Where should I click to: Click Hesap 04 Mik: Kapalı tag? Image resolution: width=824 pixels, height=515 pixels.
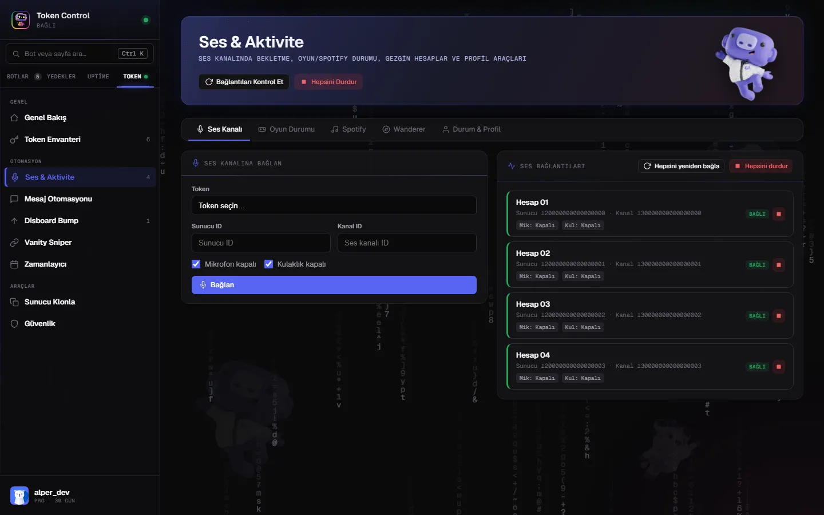click(x=537, y=378)
